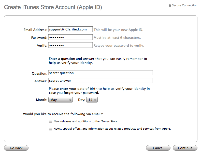Click the 'Day:' label
Viewport: 202px width, 154px height.
82,100
